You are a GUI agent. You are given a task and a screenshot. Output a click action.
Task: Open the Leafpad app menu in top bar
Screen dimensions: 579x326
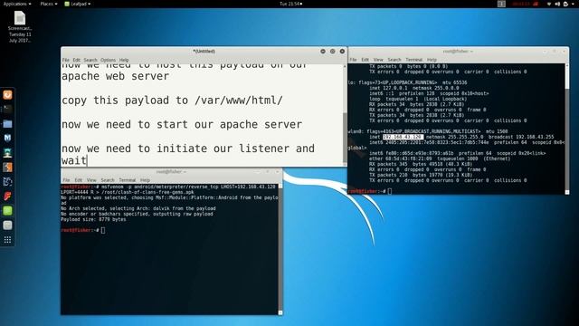78,4
